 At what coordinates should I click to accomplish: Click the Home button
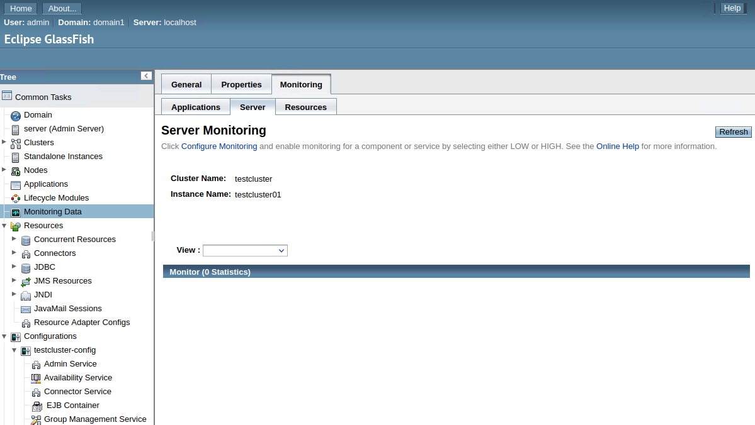(x=21, y=9)
